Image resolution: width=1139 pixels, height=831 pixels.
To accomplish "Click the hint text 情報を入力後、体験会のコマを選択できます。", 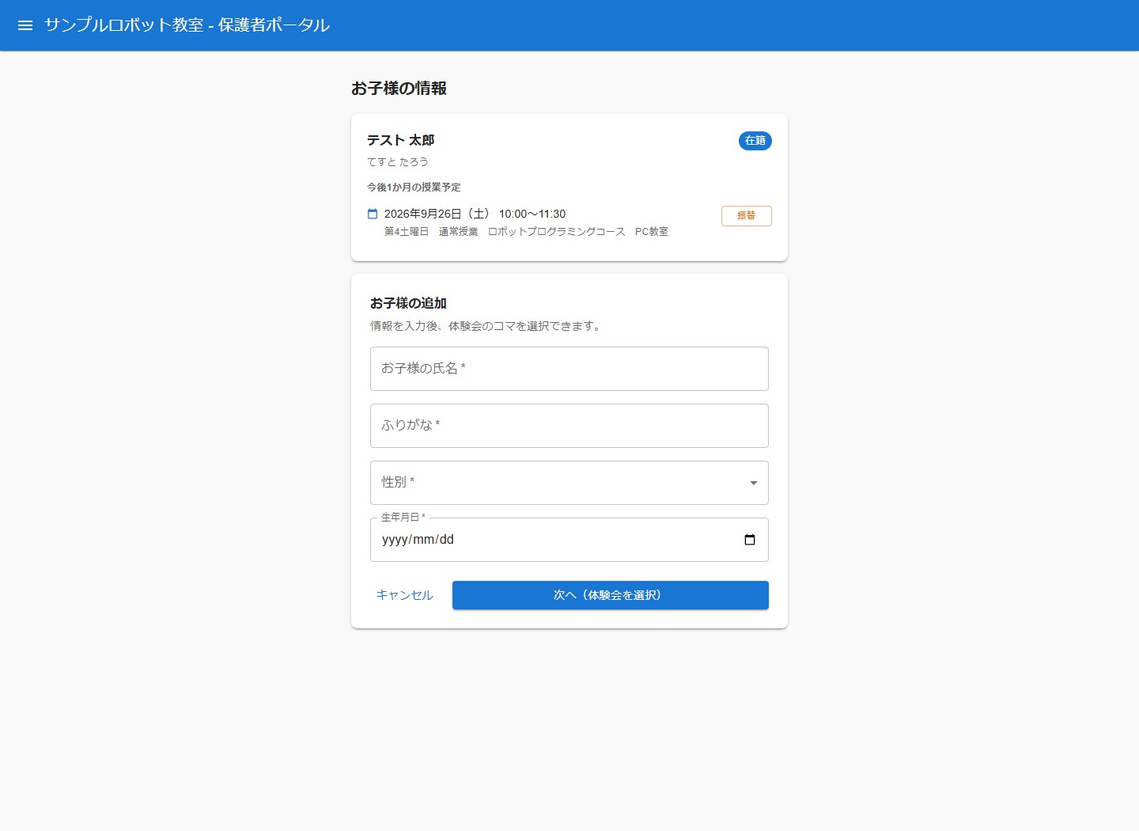I will pos(486,326).
